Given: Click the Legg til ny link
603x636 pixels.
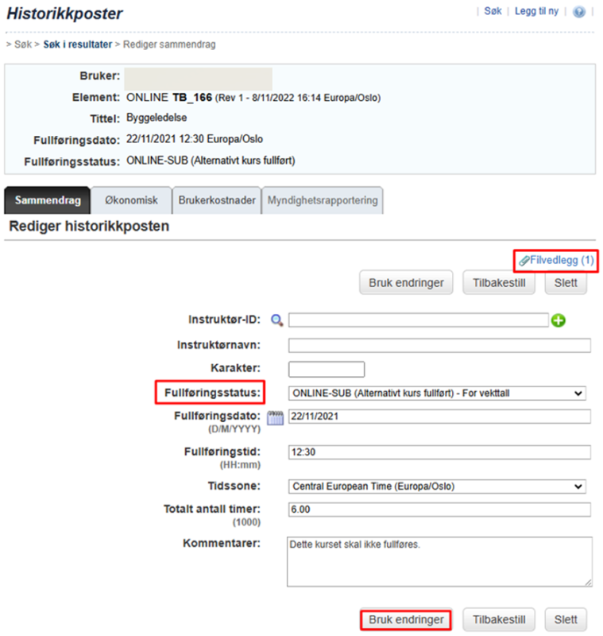Looking at the screenshot, I should pyautogui.click(x=536, y=11).
